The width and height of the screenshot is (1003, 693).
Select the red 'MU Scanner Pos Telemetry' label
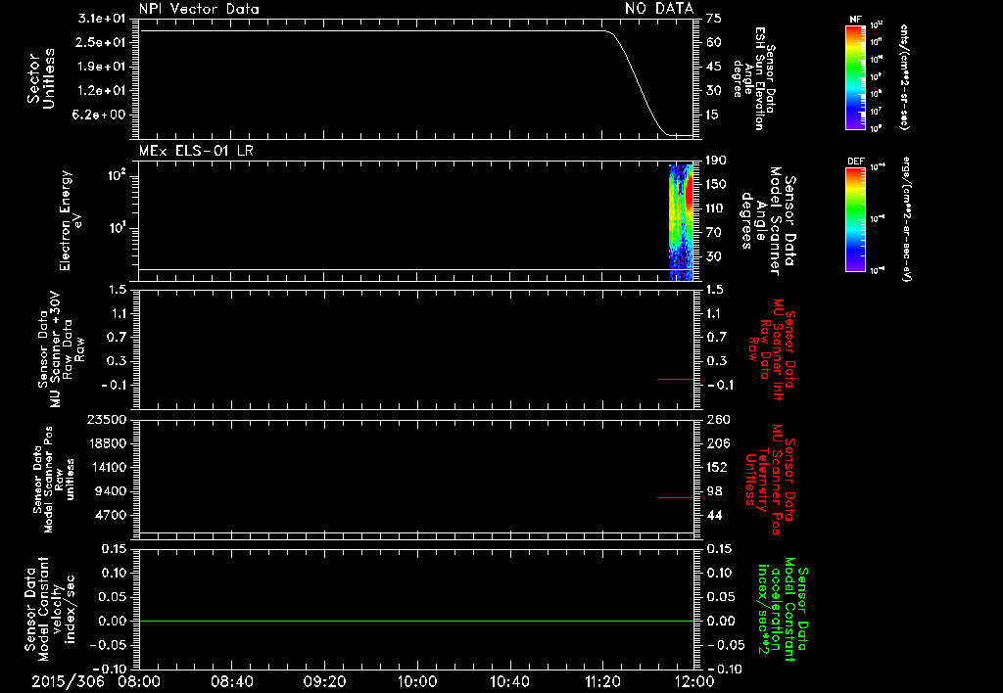coord(770,480)
